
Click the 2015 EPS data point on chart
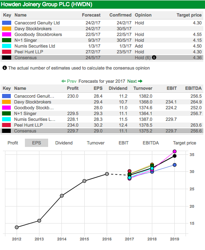[x=84, y=181]
